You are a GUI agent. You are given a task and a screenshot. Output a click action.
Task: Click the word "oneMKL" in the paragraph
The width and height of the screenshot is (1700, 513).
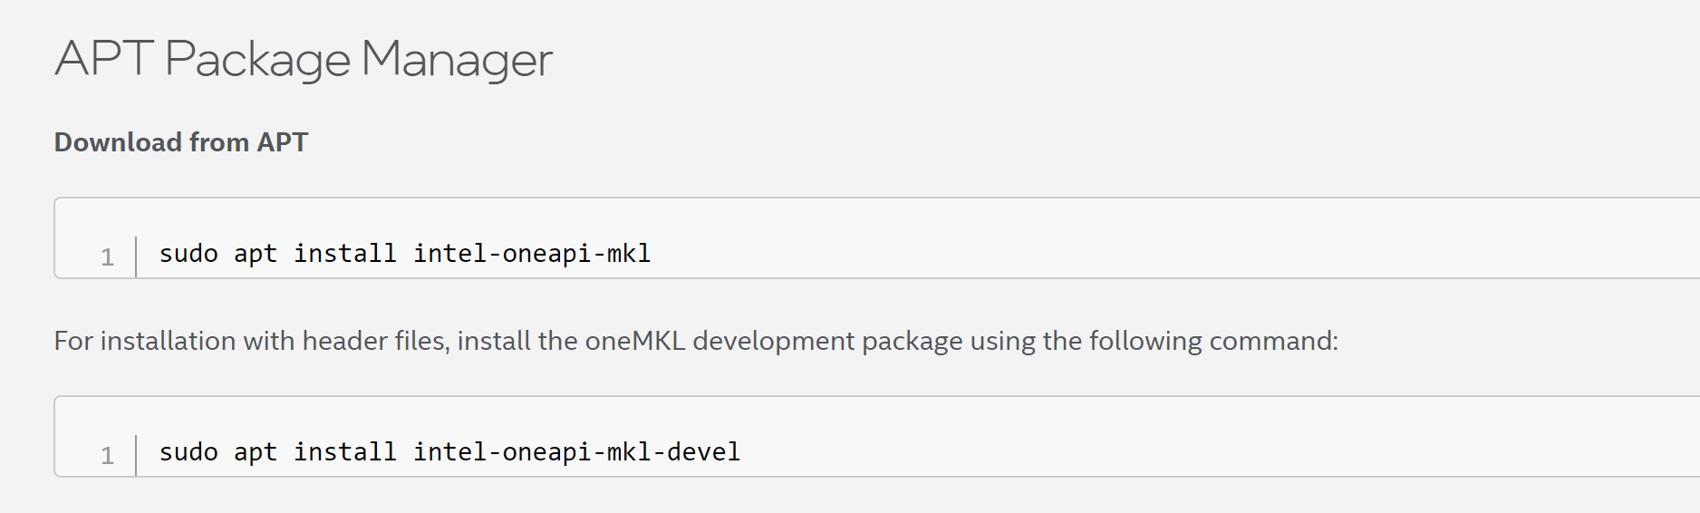(x=634, y=341)
